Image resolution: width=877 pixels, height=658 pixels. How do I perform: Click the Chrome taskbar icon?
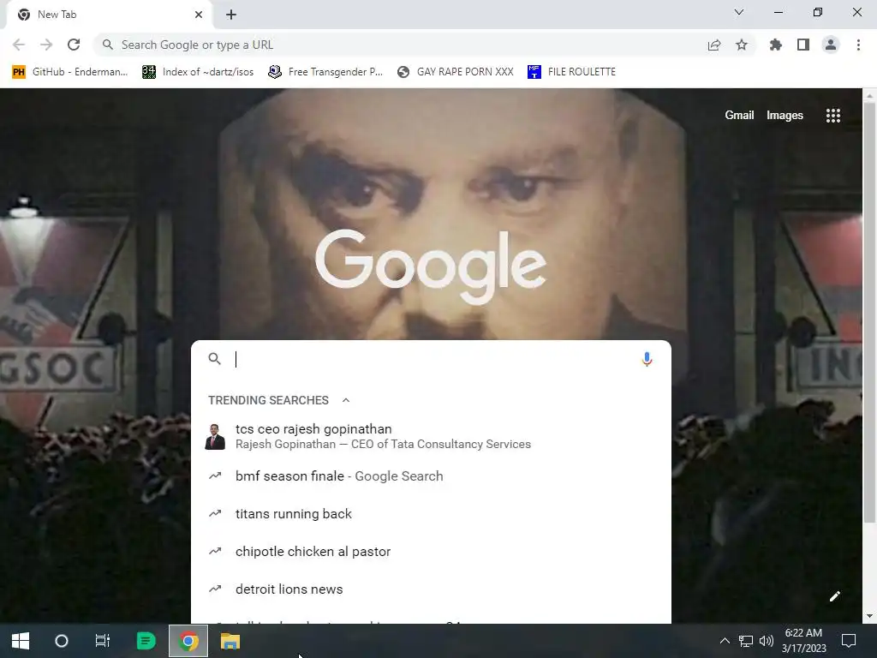click(188, 641)
